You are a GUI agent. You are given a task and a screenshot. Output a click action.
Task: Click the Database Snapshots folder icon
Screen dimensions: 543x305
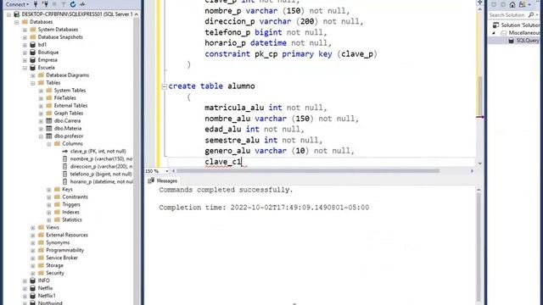pos(33,37)
